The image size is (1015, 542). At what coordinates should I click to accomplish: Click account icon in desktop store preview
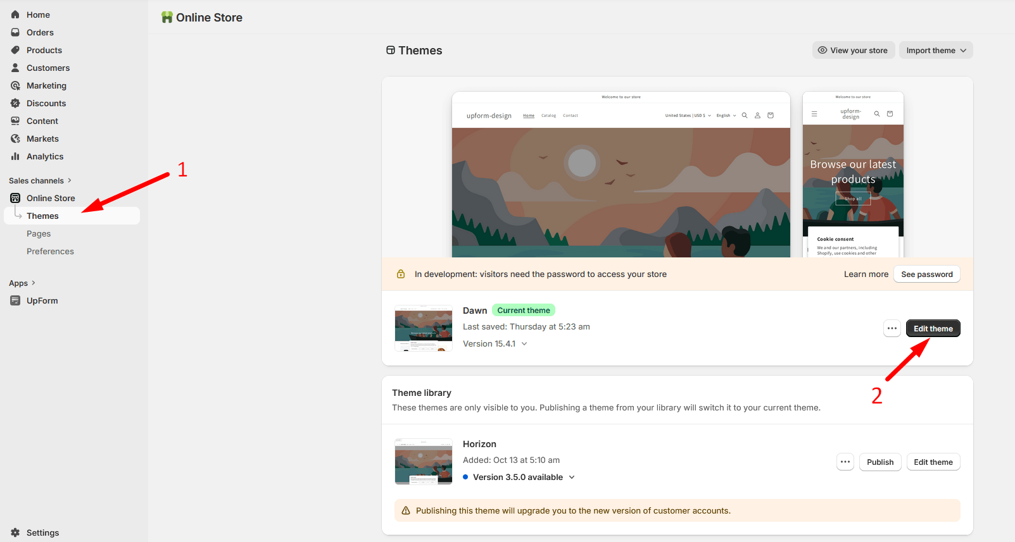(x=757, y=115)
